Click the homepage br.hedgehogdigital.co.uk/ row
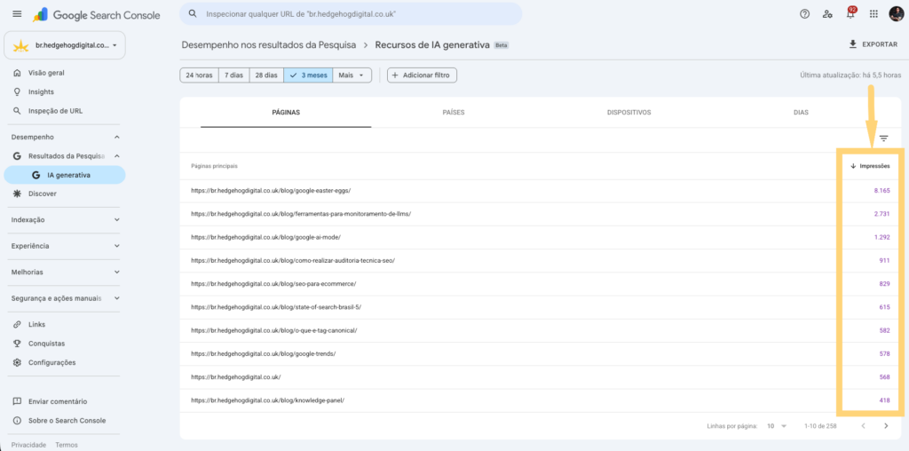 click(541, 376)
